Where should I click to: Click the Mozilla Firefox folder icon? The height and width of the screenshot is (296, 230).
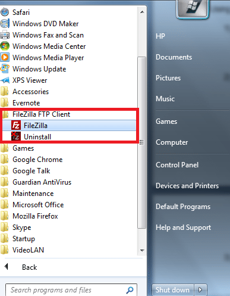point(5,216)
